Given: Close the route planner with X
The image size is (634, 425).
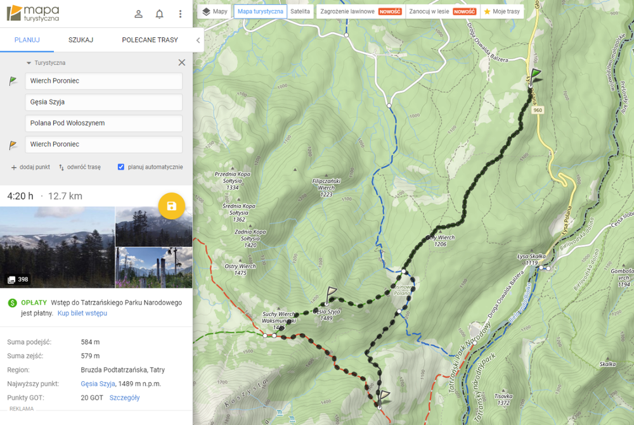Looking at the screenshot, I should [182, 63].
